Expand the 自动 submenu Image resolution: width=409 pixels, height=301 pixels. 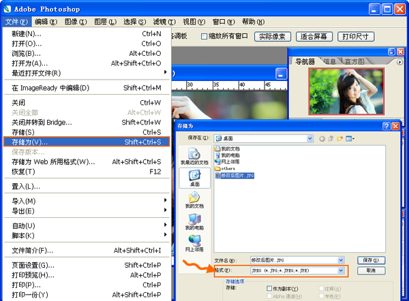(87, 225)
